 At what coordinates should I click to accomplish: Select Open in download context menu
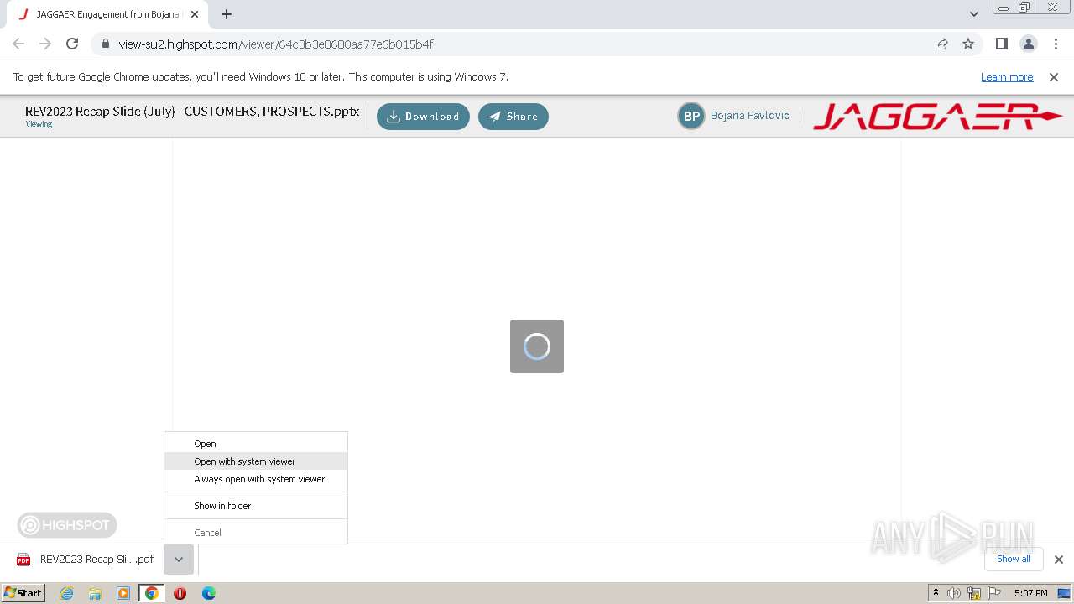pyautogui.click(x=256, y=444)
